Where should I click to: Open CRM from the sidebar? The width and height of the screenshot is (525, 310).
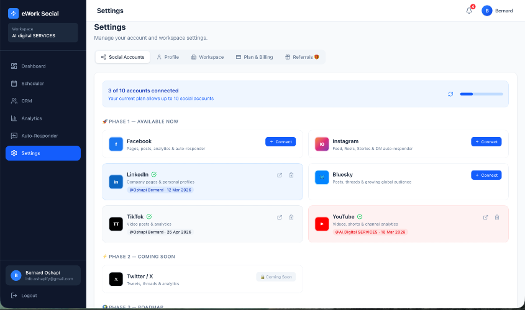click(43, 101)
